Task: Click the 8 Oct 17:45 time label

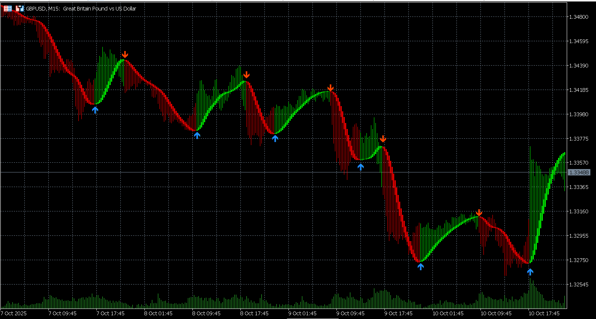Action: click(x=254, y=313)
